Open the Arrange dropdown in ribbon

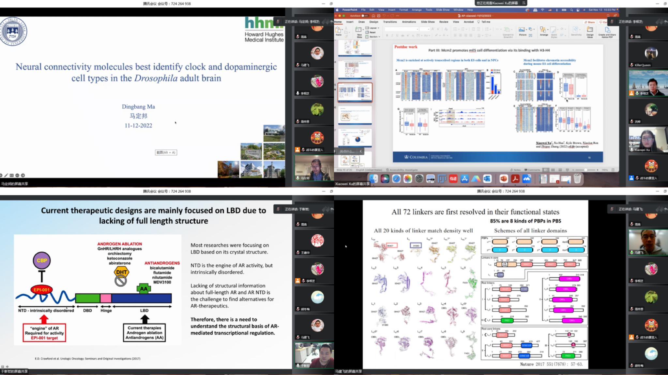(548, 30)
